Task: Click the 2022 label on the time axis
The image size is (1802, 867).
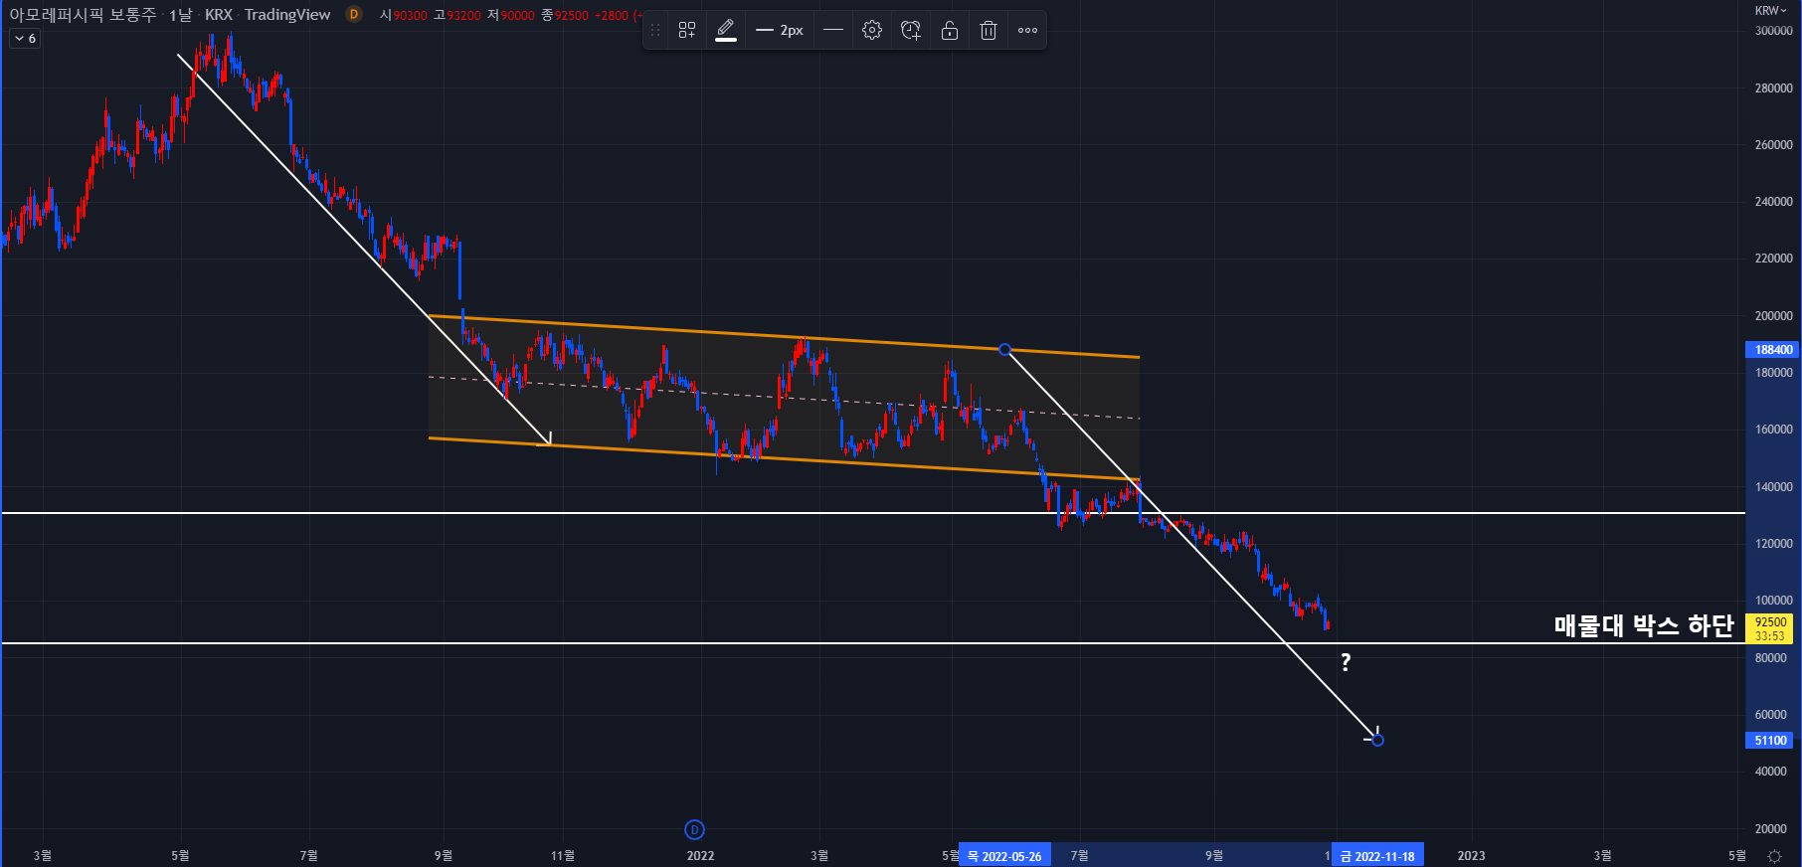Action: (700, 855)
